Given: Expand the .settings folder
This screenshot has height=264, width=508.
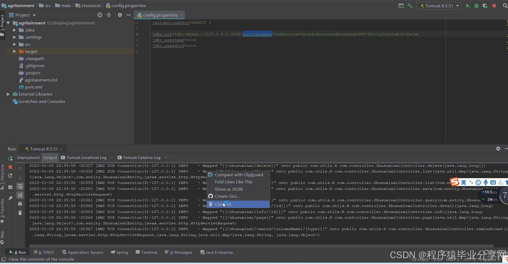Looking at the screenshot, I should click(14, 37).
